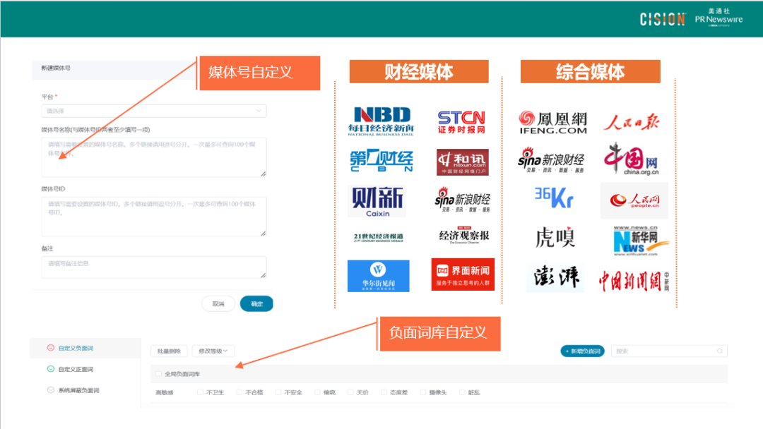Open the 财新 Caixin logo

(x=377, y=201)
